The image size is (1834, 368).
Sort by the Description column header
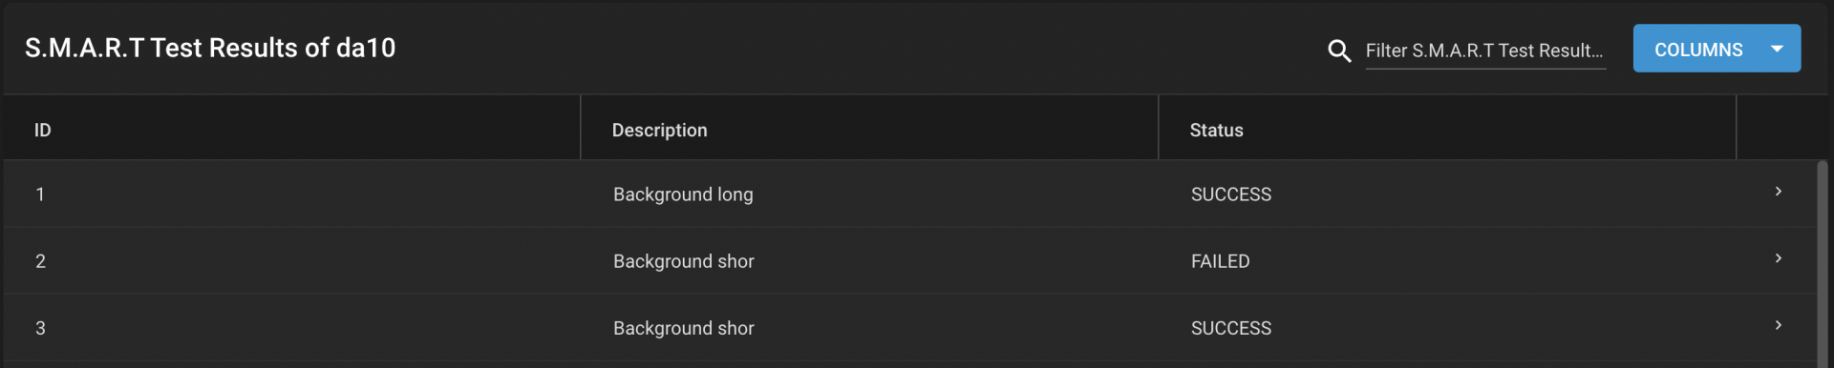(x=659, y=130)
